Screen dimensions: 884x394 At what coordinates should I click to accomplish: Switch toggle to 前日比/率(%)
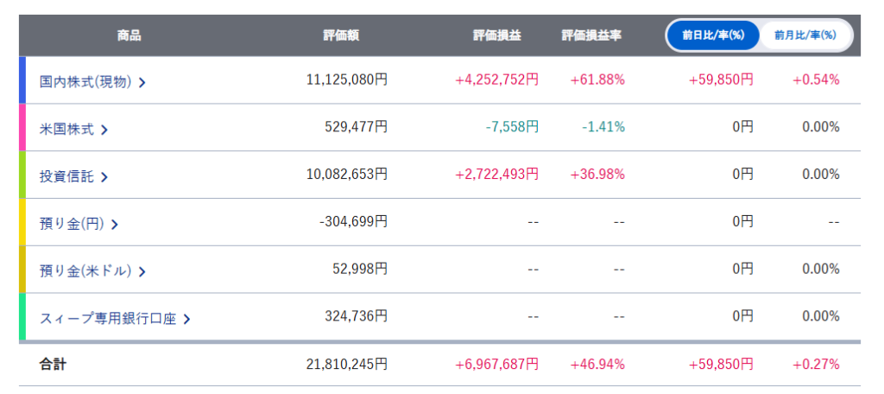click(x=713, y=35)
